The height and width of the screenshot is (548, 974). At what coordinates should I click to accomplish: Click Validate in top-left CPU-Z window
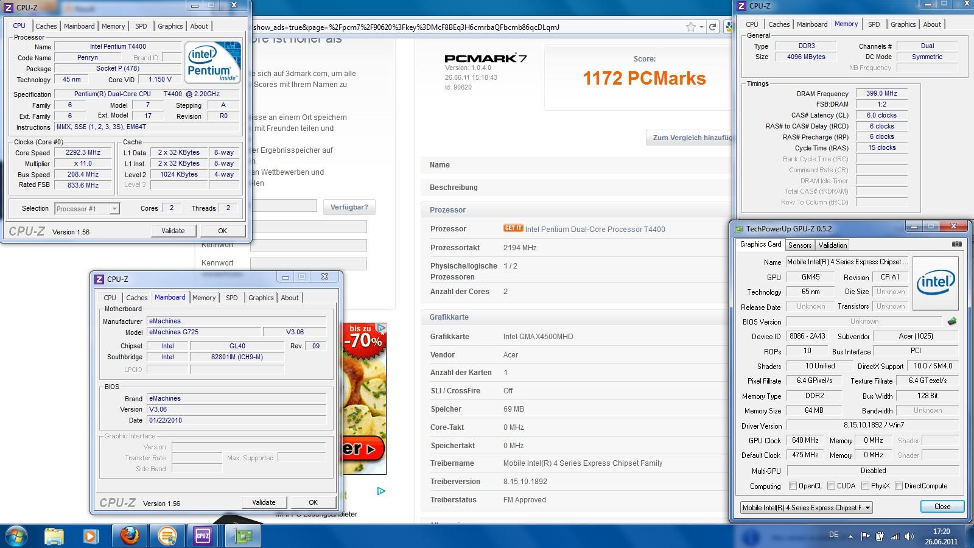[173, 231]
